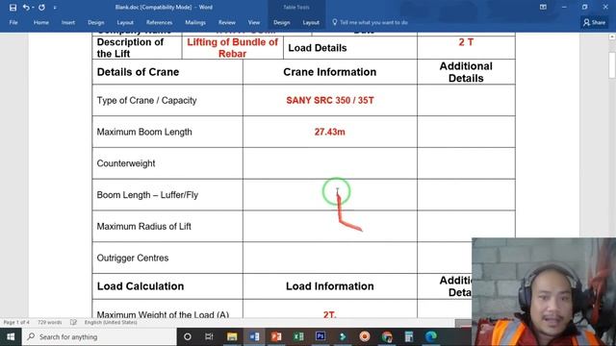Click cell 'SANY SRC 350 / 35T'

[x=330, y=100]
